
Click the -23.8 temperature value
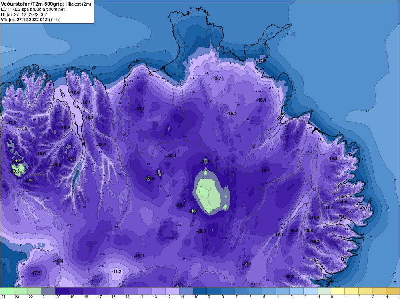[x=194, y=211]
